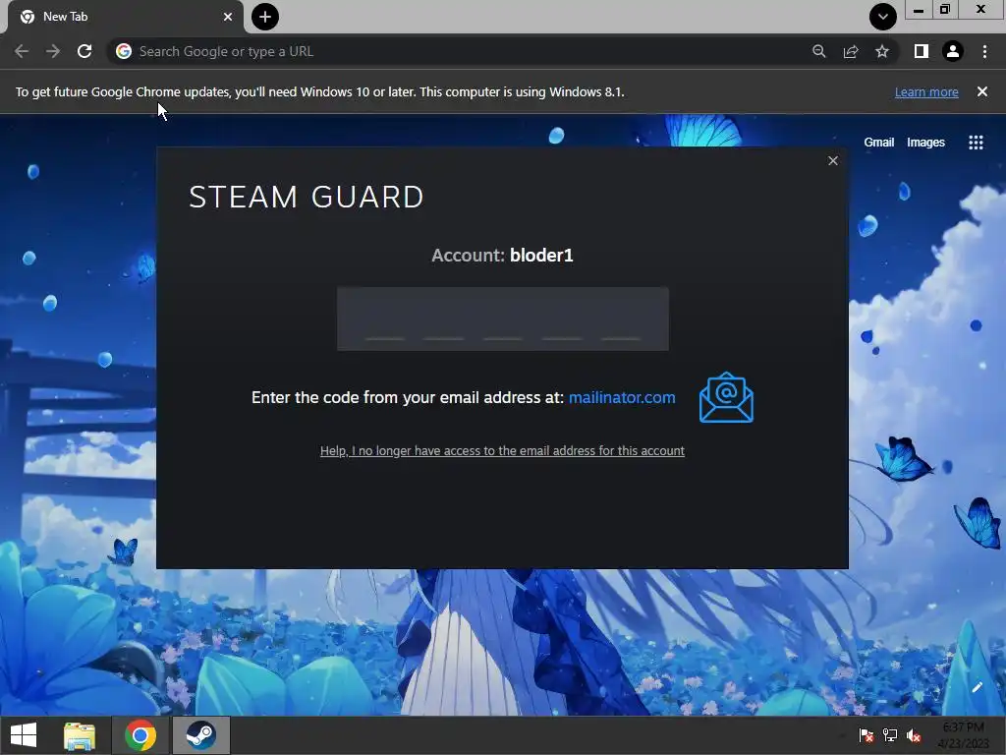Screen dimensions: 1006x755
Task: Reload the current page
Action: pyautogui.click(x=84, y=51)
